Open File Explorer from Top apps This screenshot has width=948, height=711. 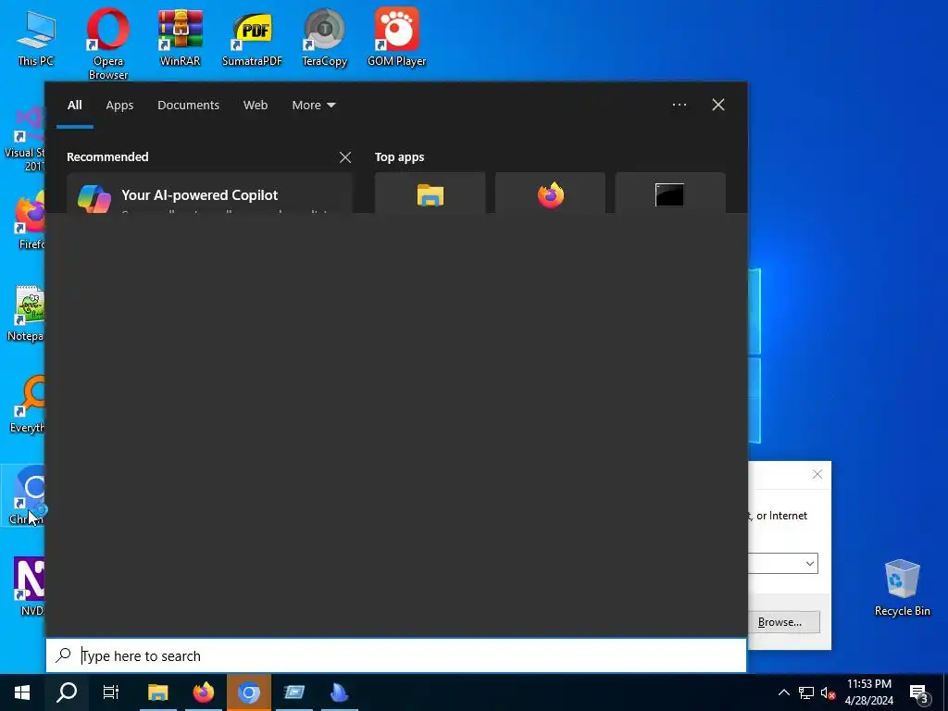pos(430,193)
